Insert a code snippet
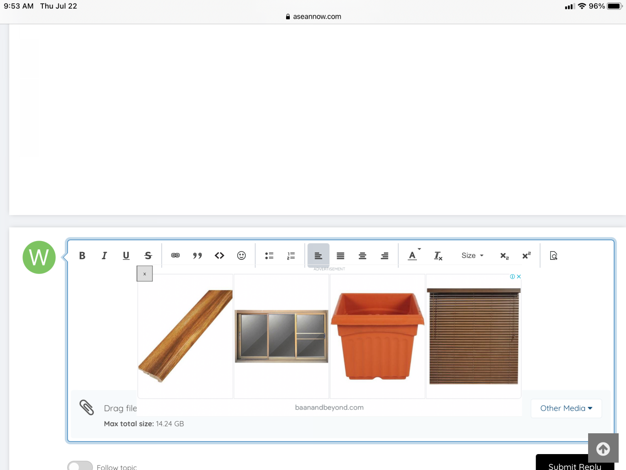Image resolution: width=626 pixels, height=470 pixels. (219, 256)
